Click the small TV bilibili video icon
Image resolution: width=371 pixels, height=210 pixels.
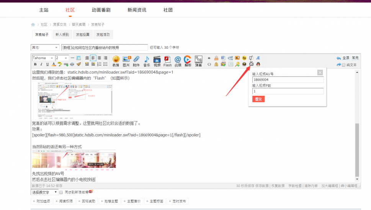[251, 64]
